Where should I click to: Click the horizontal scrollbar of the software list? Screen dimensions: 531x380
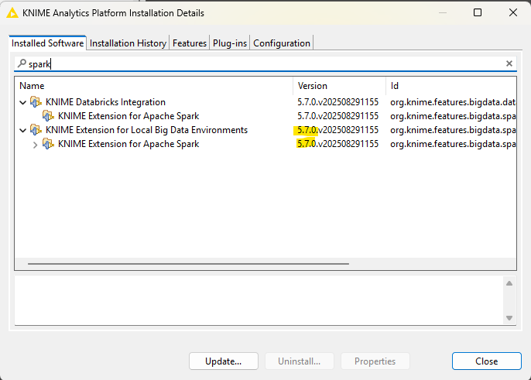pos(187,264)
